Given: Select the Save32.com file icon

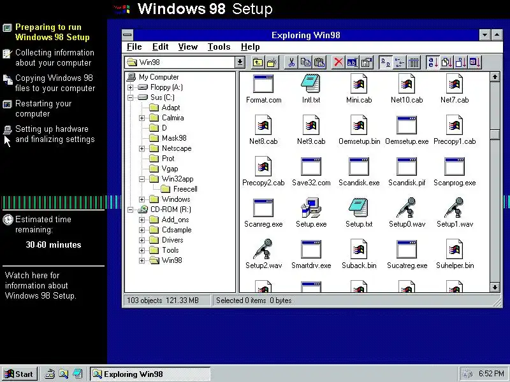Looking at the screenshot, I should (311, 167).
